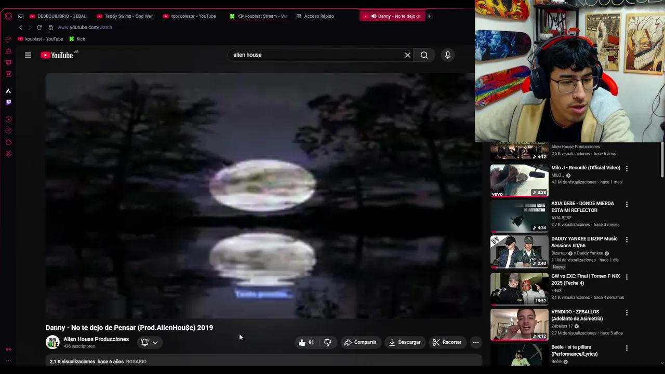Open GW vs EXE Final thumbnail
This screenshot has height=374, width=665.
pyautogui.click(x=520, y=289)
